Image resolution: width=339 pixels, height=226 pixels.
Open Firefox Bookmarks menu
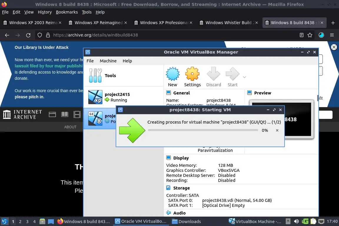tap(67, 12)
